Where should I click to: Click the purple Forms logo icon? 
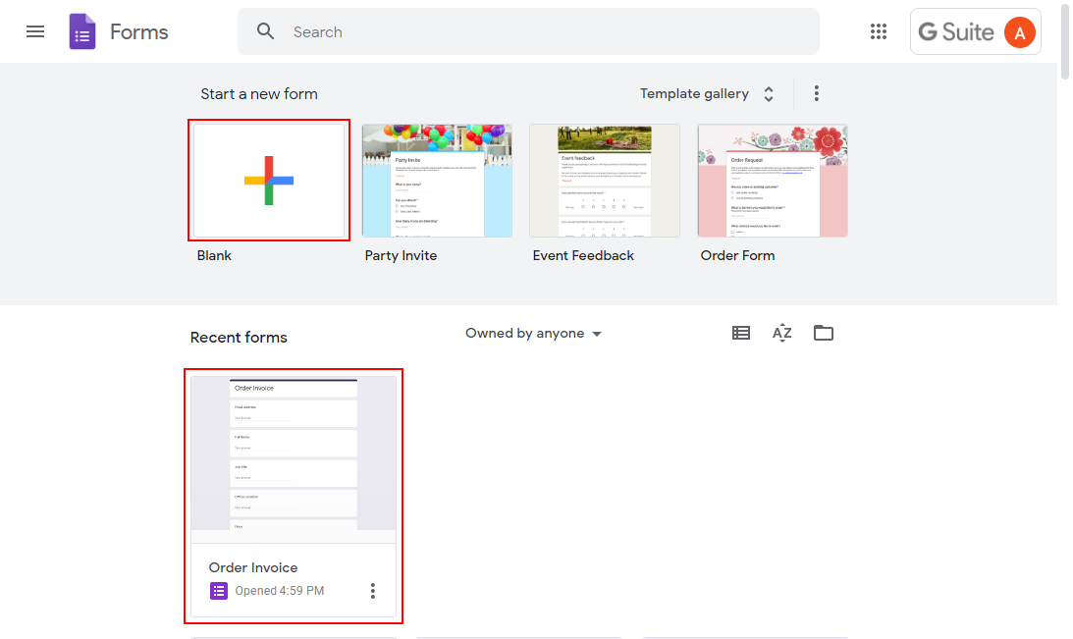click(82, 32)
